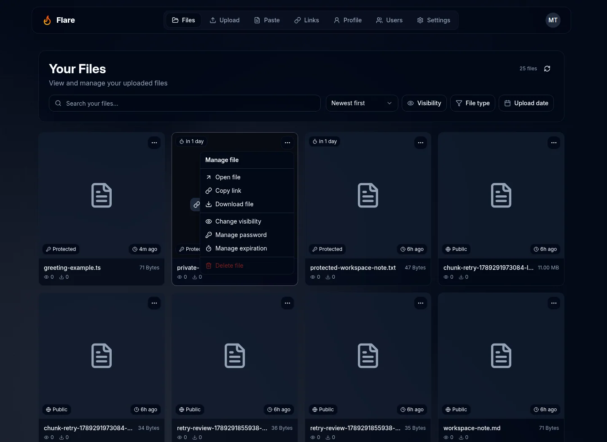Choose Manage password in the menu
607x442 pixels.
tap(247, 235)
